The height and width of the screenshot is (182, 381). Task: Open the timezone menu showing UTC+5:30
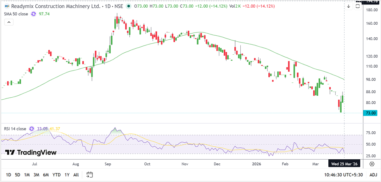pyautogui.click(x=343, y=175)
